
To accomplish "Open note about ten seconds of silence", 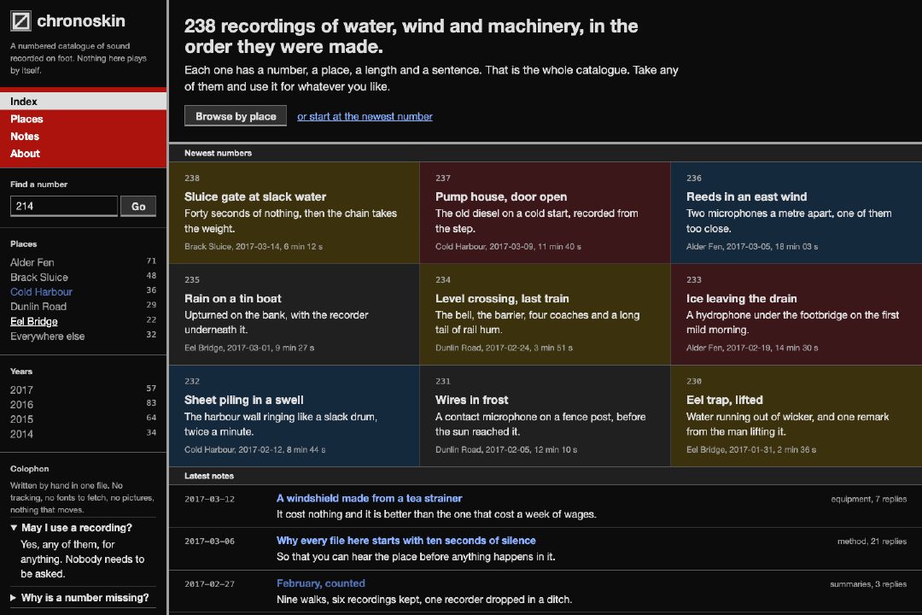I will (406, 540).
